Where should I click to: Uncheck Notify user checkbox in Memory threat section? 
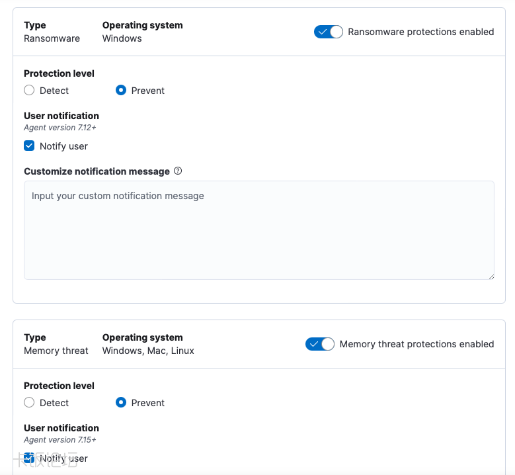[x=29, y=458]
